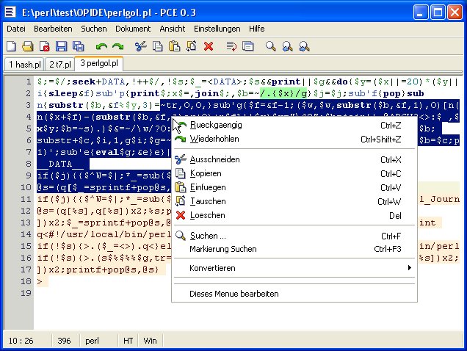Click the cursor position 10 : 26 field
467x351 pixels.
(21, 341)
